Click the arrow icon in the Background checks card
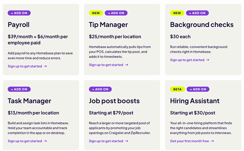This screenshot has width=244, height=151. 208,60
